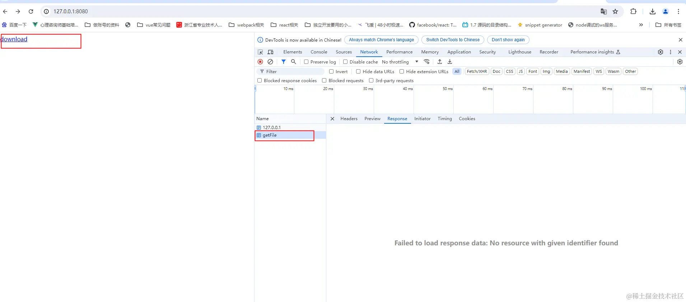The height and width of the screenshot is (302, 686).
Task: Filter requests by WS type
Action: tap(599, 71)
